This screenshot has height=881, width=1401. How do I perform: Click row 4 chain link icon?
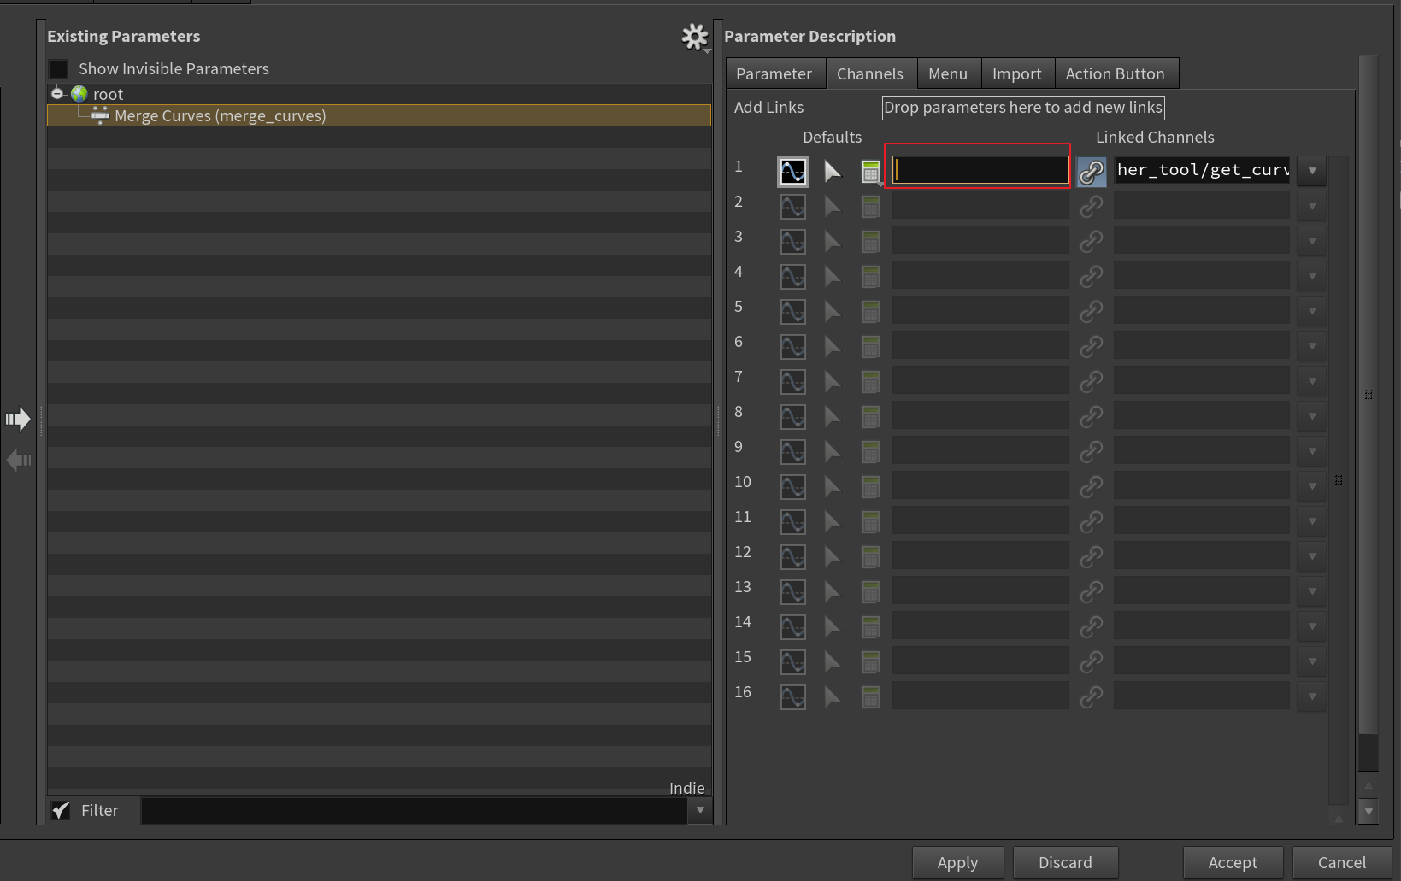[x=1092, y=277]
